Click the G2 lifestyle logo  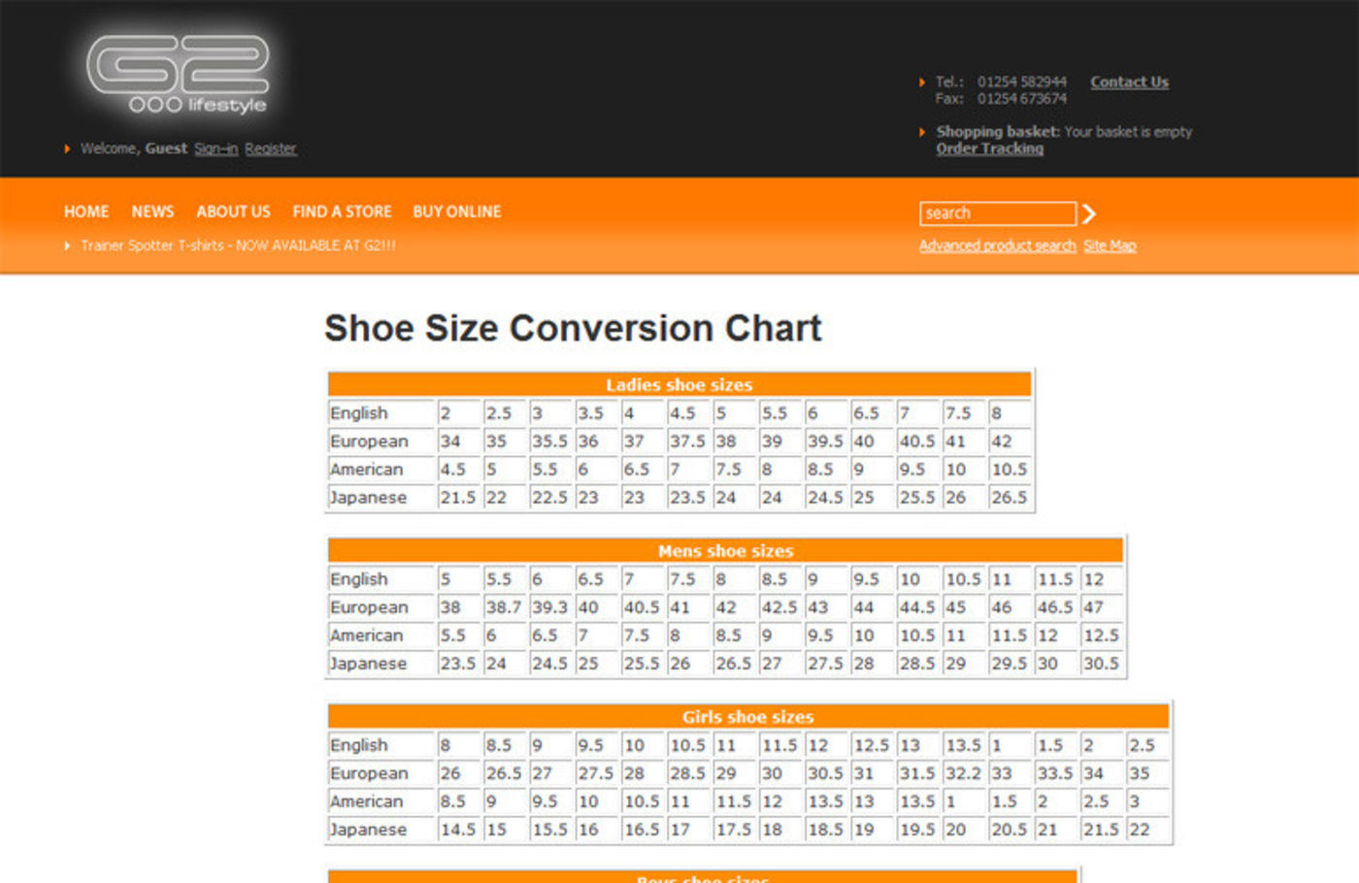178,76
